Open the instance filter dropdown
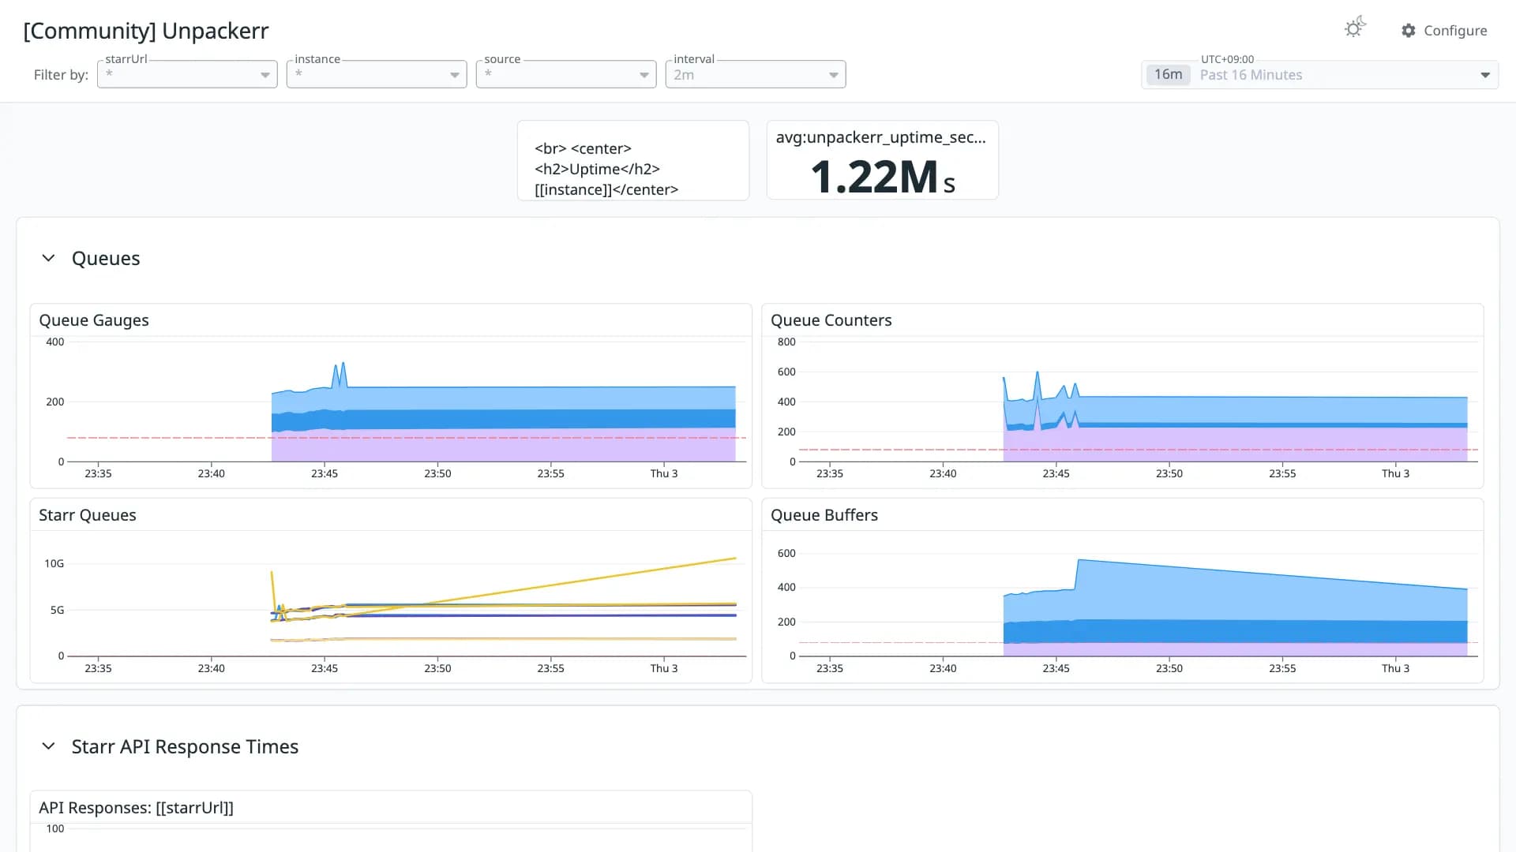This screenshot has height=852, width=1516. pyautogui.click(x=377, y=74)
